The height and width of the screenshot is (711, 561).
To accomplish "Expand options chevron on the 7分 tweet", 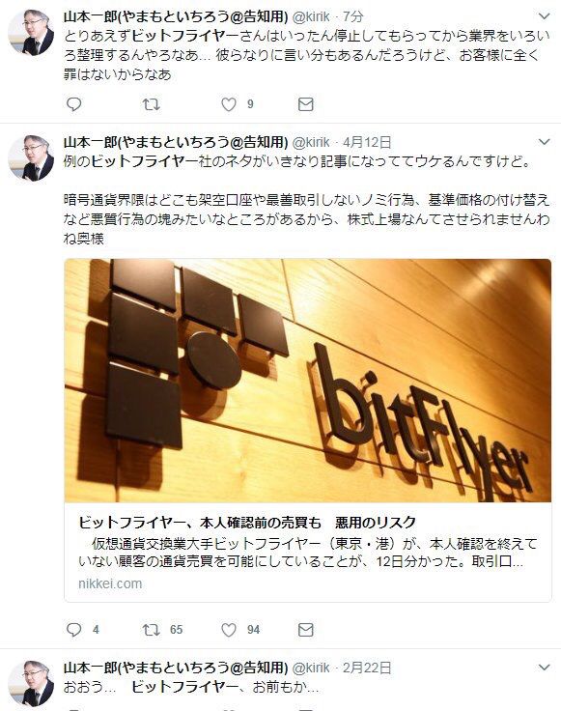I will [544, 16].
